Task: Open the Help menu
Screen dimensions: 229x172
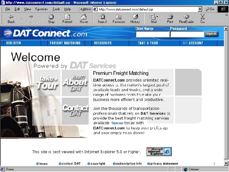Action: (x=67, y=9)
